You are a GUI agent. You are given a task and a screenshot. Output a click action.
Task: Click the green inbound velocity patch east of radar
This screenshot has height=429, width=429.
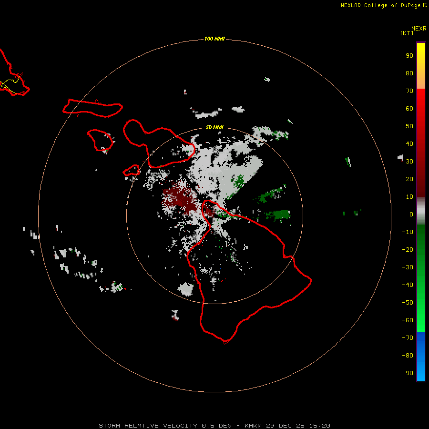coord(278,215)
